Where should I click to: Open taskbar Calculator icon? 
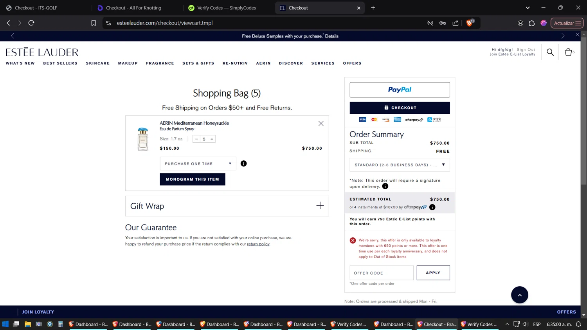pyautogui.click(x=61, y=324)
